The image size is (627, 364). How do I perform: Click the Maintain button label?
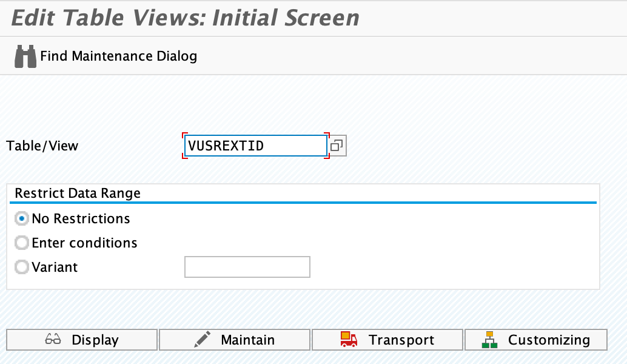click(248, 340)
